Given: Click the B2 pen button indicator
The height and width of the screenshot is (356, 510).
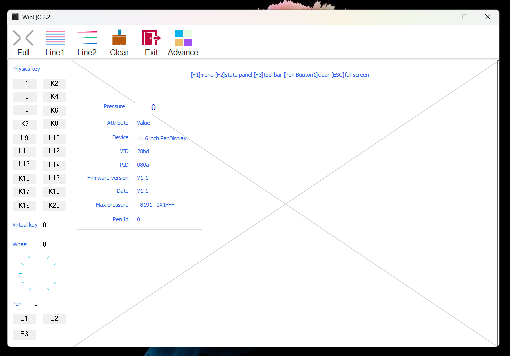Looking at the screenshot, I should tap(54, 319).
